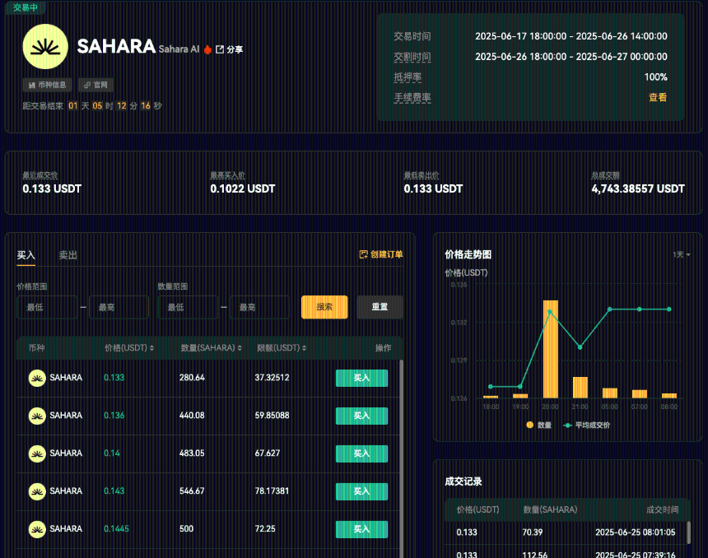This screenshot has height=558, width=708.
Task: Click the minimum quantity 最低 input field
Action: pyautogui.click(x=188, y=308)
